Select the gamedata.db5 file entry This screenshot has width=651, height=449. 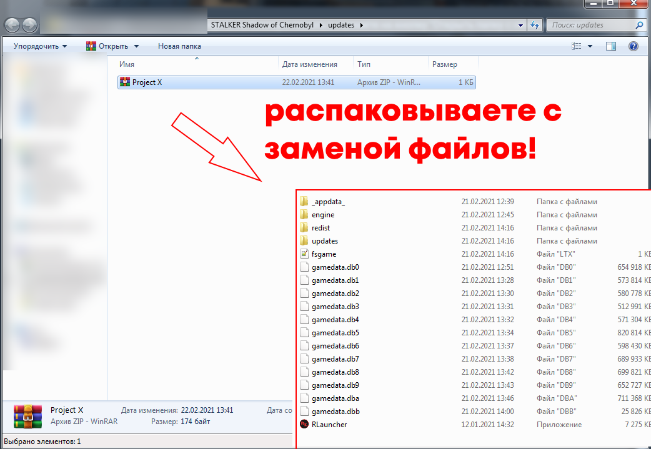point(335,333)
